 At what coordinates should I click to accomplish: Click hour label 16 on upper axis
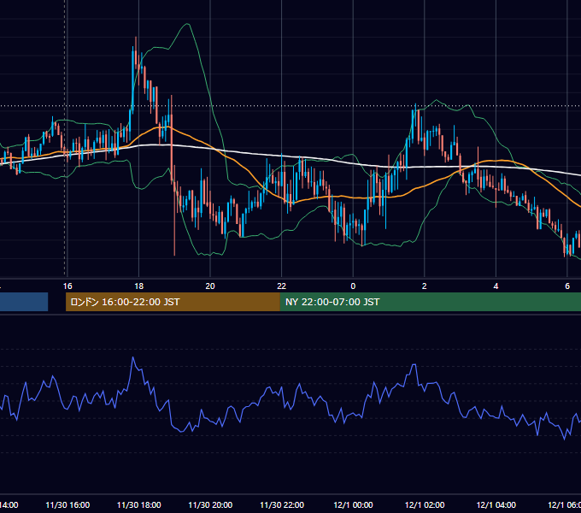pos(67,286)
